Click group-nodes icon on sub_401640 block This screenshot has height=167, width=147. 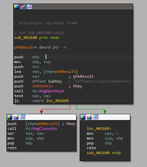click(x=29, y=7)
